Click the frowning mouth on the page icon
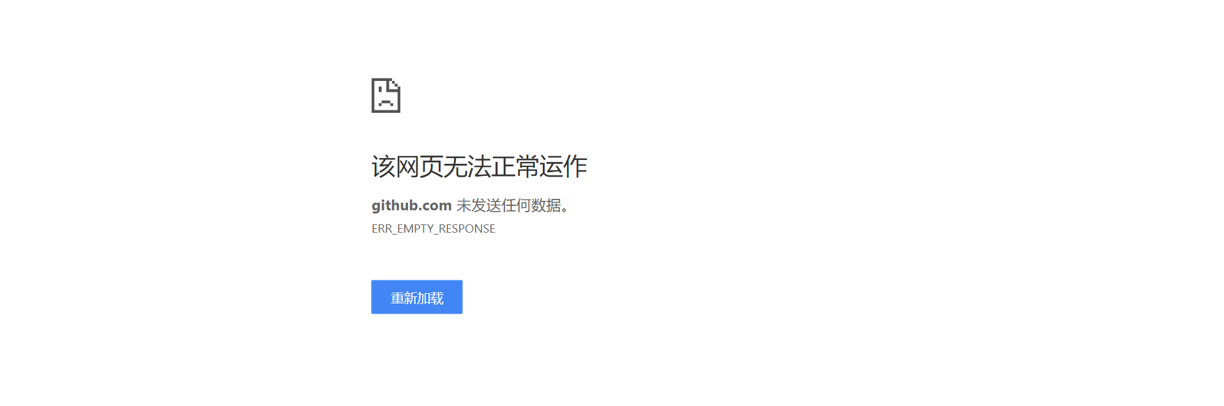The width and height of the screenshot is (1224, 406). pos(386,103)
